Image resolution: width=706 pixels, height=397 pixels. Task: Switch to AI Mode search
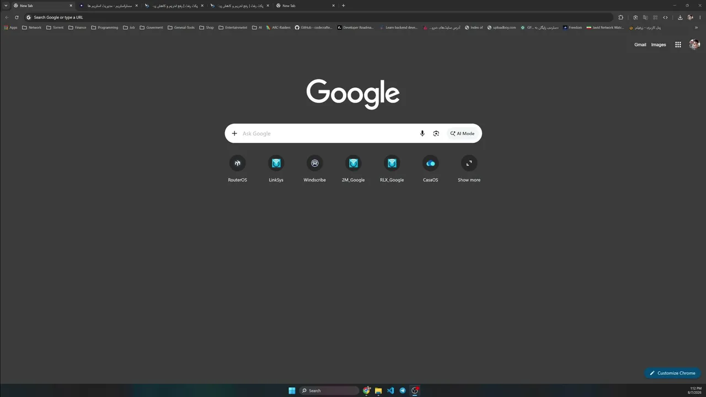[462, 133]
